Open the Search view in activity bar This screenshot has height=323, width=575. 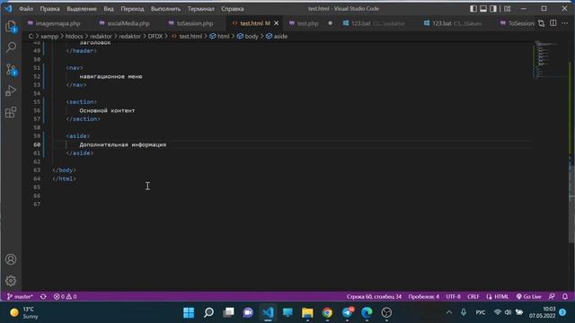click(11, 48)
